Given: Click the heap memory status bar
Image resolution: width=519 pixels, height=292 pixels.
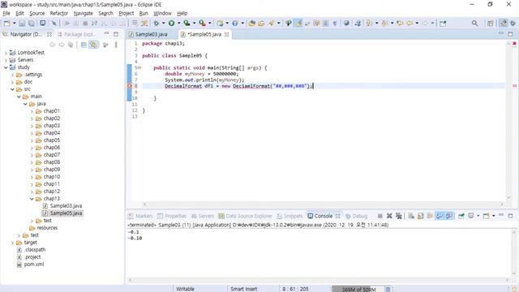Looking at the screenshot, I should (x=358, y=289).
